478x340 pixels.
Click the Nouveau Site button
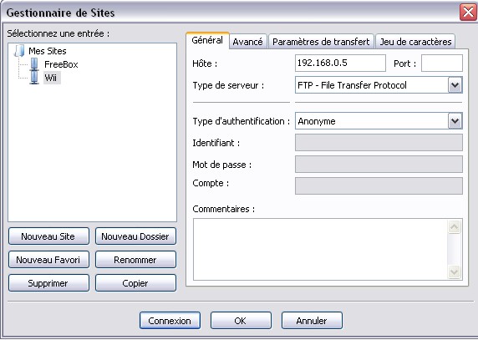click(x=48, y=236)
